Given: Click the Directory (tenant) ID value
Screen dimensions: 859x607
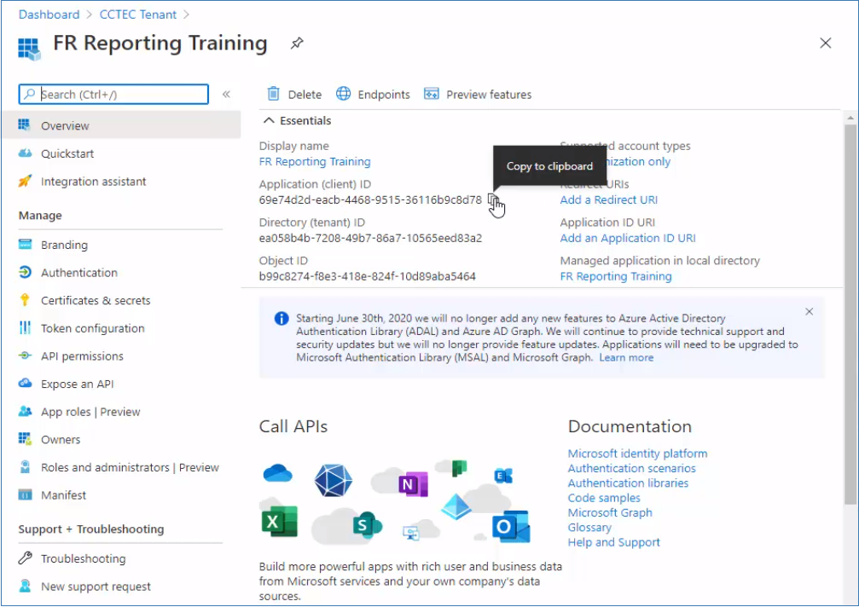Looking at the screenshot, I should pos(370,238).
